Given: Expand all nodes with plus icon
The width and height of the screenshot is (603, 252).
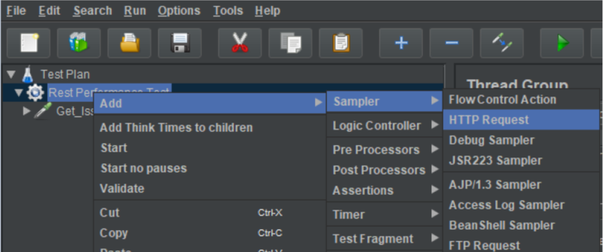Looking at the screenshot, I should click(x=401, y=43).
